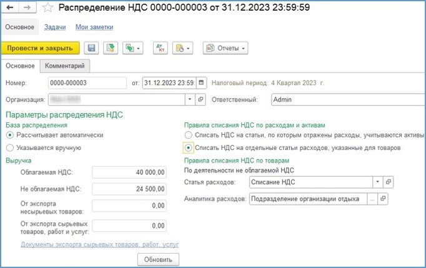Switch to the Комментарий tab
The image size is (426, 268).
point(65,66)
